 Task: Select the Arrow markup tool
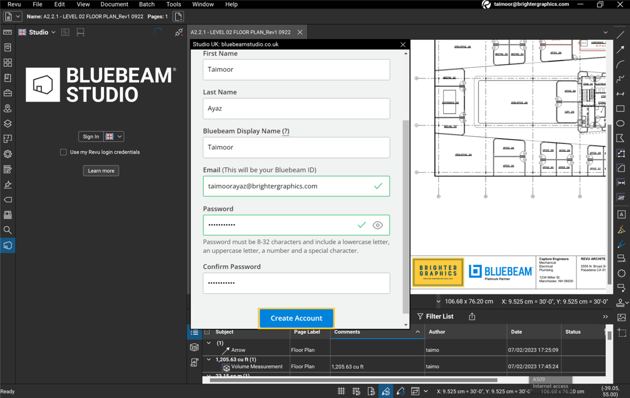coord(621,49)
